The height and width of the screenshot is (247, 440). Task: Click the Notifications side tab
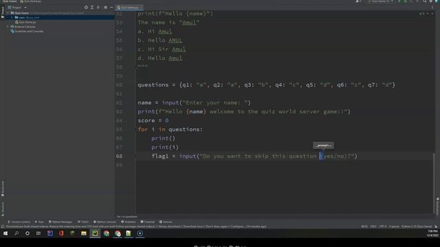(437, 207)
